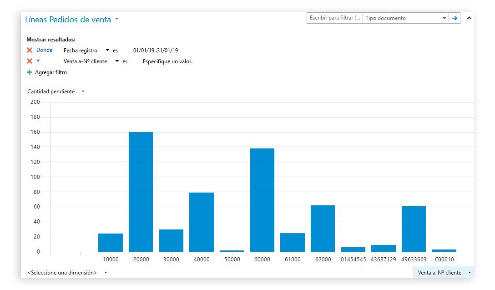Click the green plus Agregar filtro icon
This screenshot has width=495, height=290.
[x=30, y=72]
